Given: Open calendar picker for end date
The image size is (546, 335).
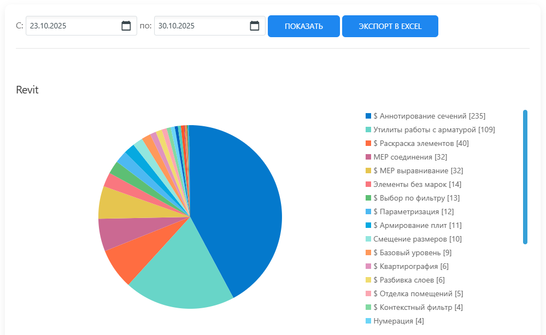Looking at the screenshot, I should tap(254, 26).
